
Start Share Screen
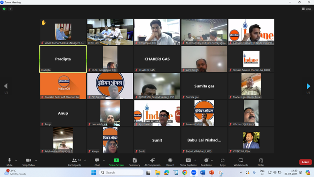click(x=116, y=161)
